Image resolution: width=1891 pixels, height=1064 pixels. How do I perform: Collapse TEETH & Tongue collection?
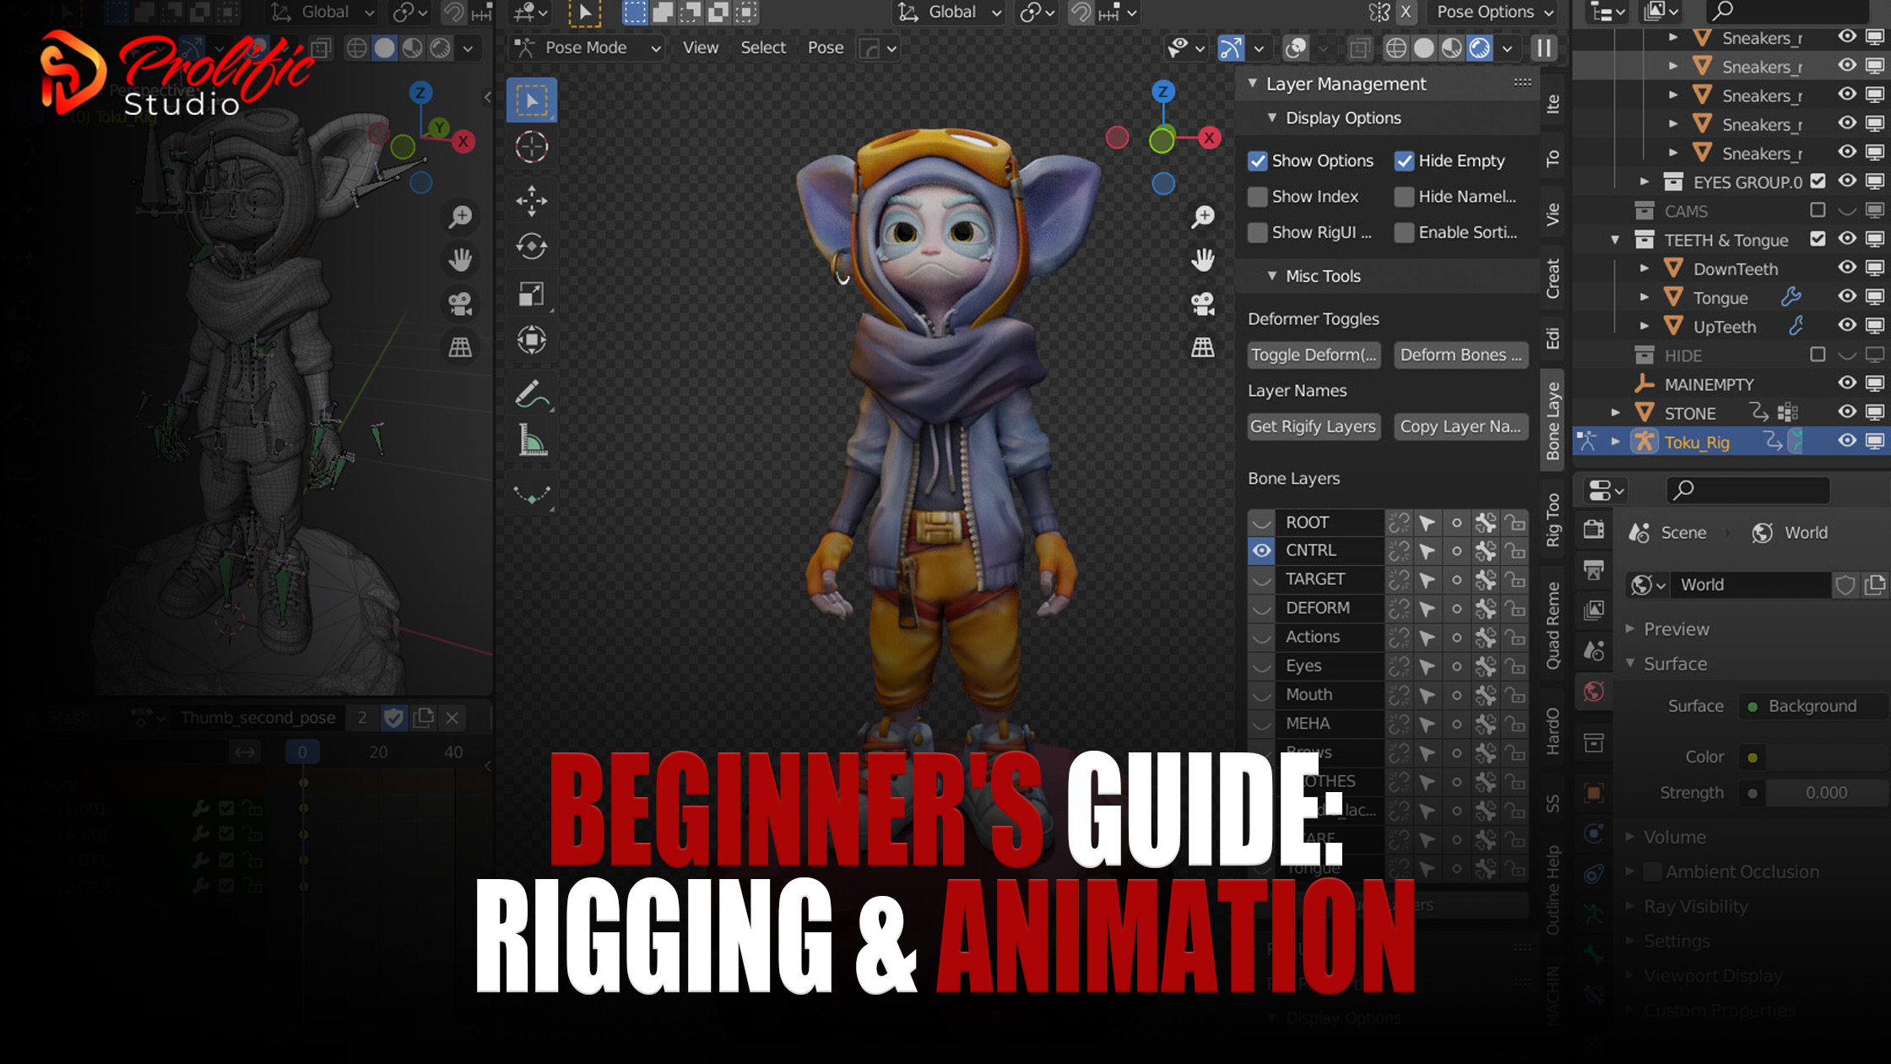tap(1615, 241)
